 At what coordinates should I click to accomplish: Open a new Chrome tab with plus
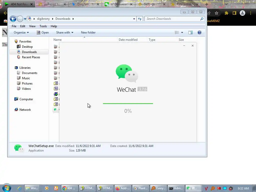pyautogui.click(x=206, y=4)
